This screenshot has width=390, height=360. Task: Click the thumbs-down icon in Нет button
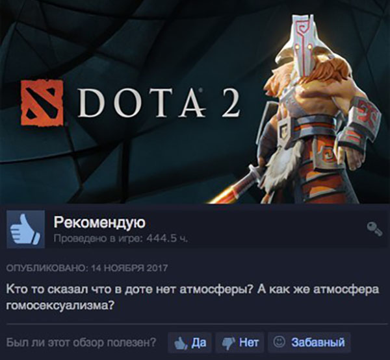(x=229, y=344)
